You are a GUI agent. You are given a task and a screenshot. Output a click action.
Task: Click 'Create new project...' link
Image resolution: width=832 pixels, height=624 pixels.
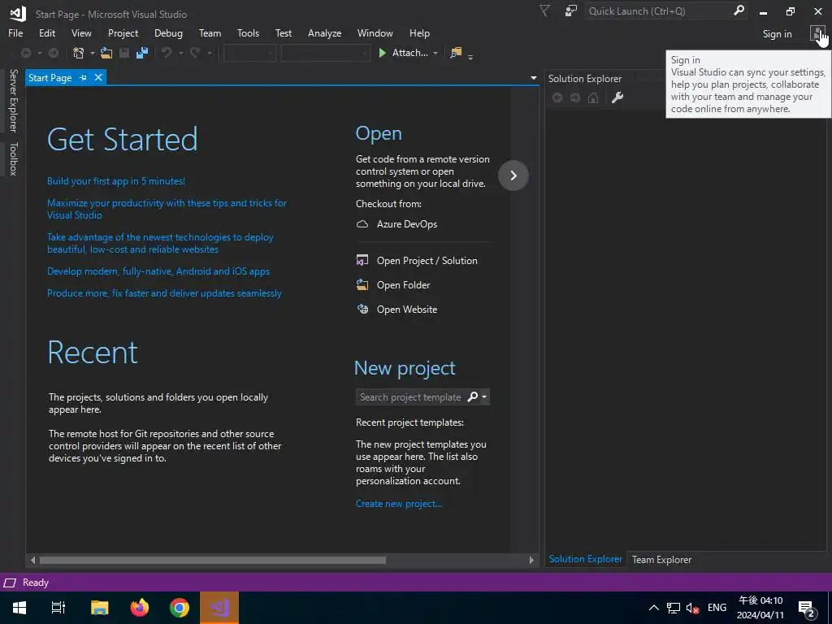(398, 504)
